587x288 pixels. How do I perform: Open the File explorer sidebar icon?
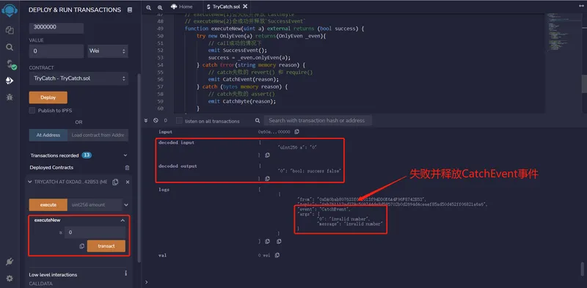(x=10, y=30)
